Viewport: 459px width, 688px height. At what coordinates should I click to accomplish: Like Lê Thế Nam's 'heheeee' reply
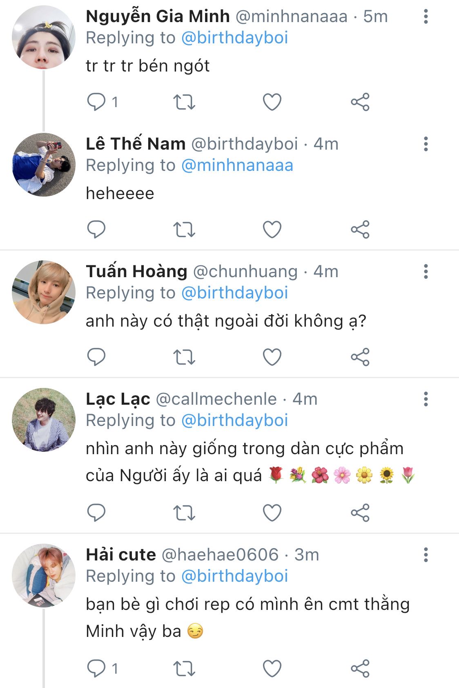272,229
